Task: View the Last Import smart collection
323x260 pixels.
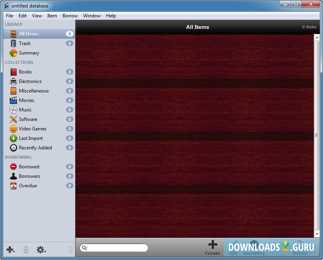Action: pyautogui.click(x=31, y=138)
